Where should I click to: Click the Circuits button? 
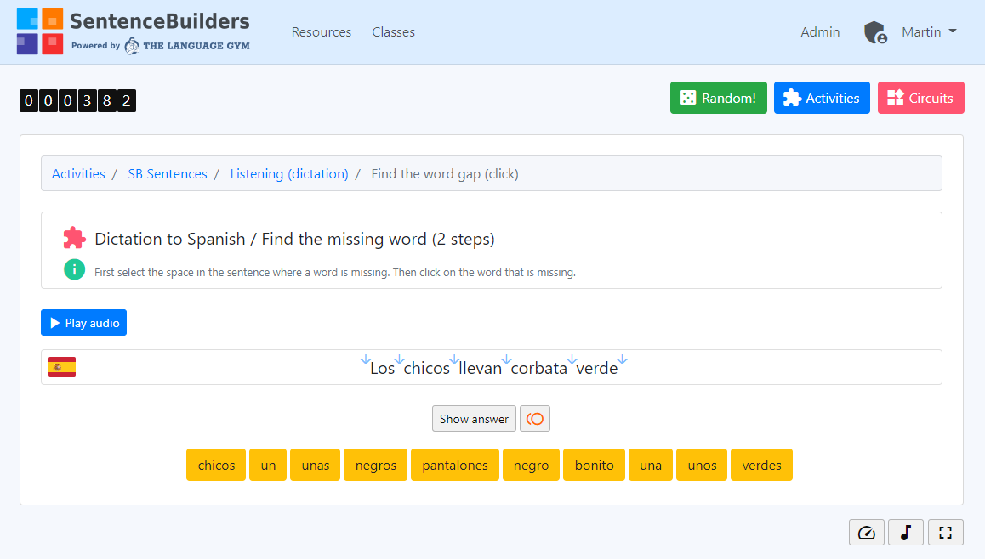tap(921, 98)
